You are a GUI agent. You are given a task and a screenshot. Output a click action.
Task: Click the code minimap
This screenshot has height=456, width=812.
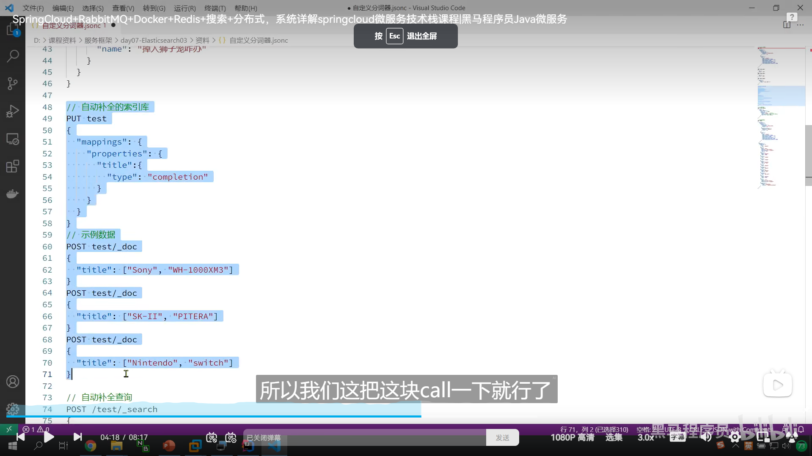pyautogui.click(x=781, y=117)
